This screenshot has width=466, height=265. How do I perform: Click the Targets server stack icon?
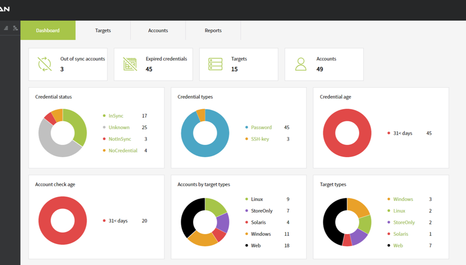coord(216,64)
